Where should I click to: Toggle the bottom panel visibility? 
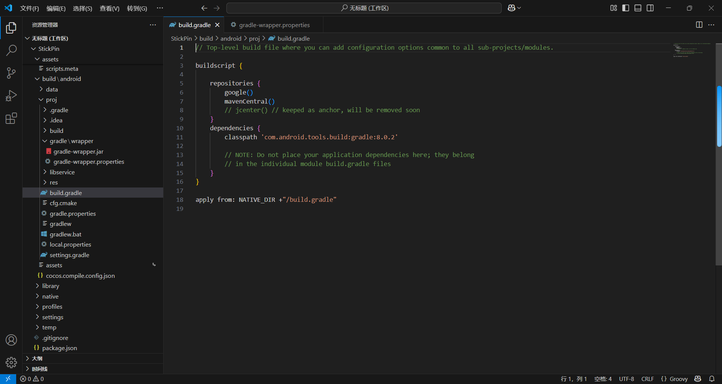pyautogui.click(x=638, y=8)
